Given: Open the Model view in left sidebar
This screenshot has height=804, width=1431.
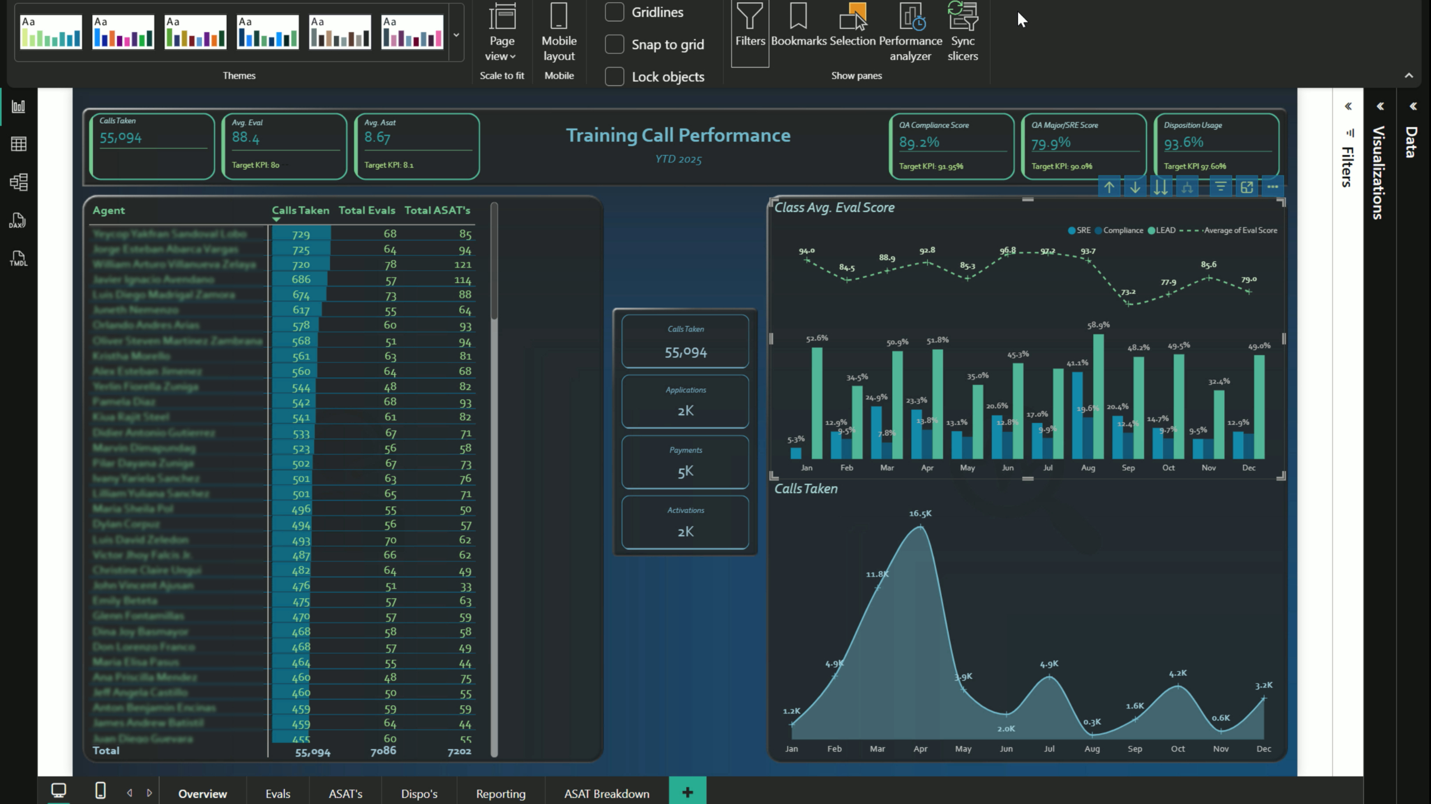Looking at the screenshot, I should coord(18,182).
